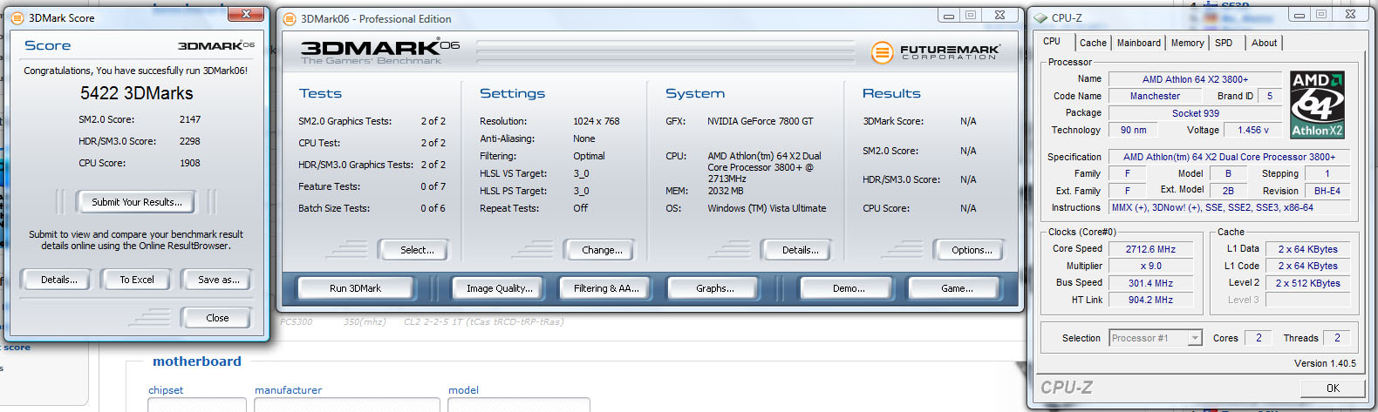
Task: Open Filtering & AA settings
Action: click(606, 288)
